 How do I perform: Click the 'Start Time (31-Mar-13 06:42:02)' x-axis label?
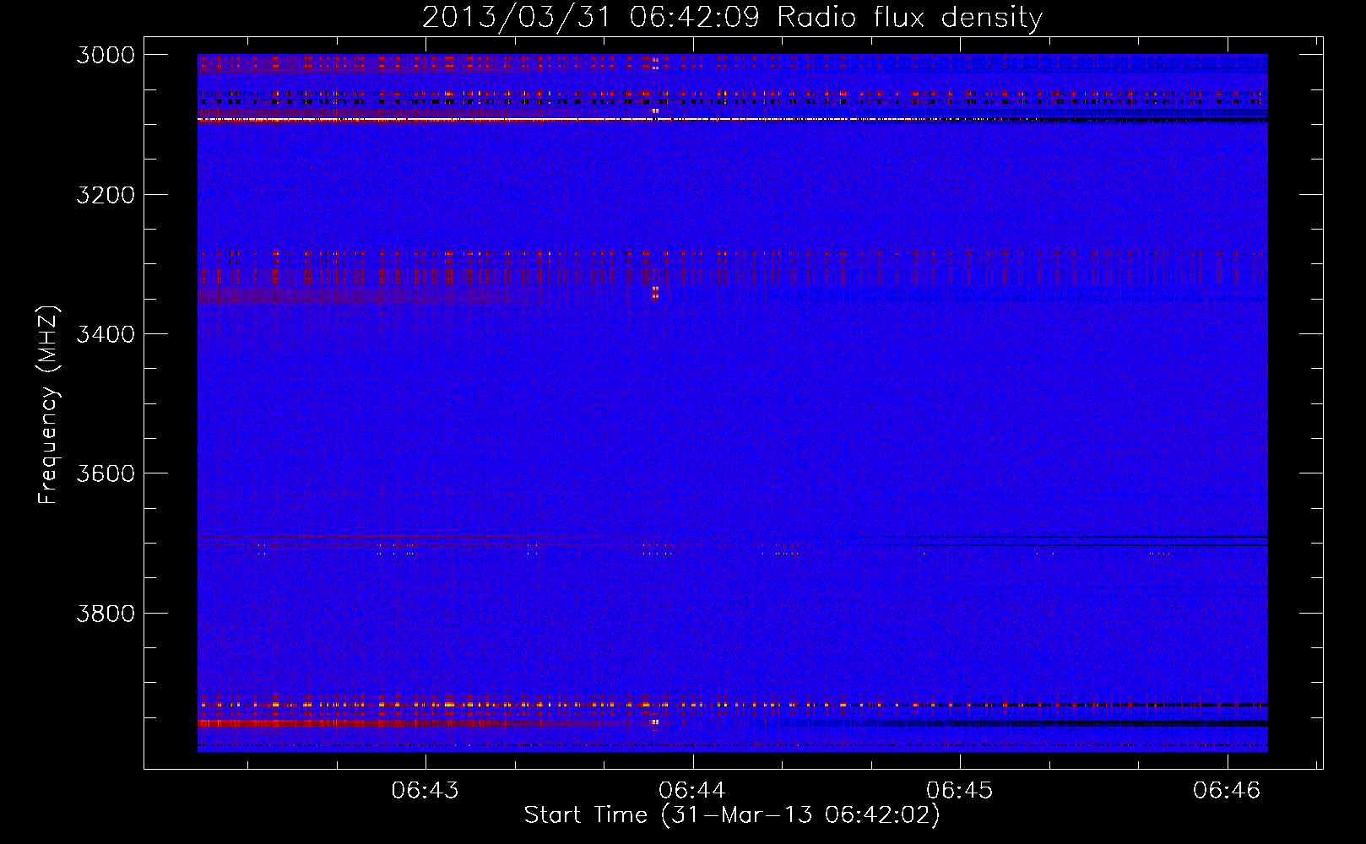[732, 815]
